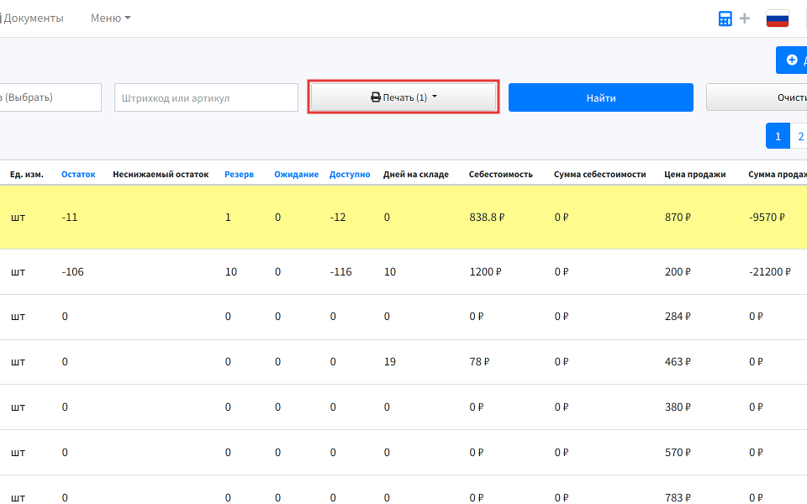Select the yellow highlighted row with -11
Image resolution: width=807 pixels, height=504 pixels.
[x=403, y=217]
